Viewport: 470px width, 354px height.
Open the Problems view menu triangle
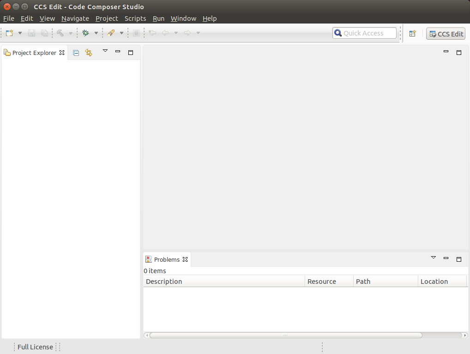434,258
